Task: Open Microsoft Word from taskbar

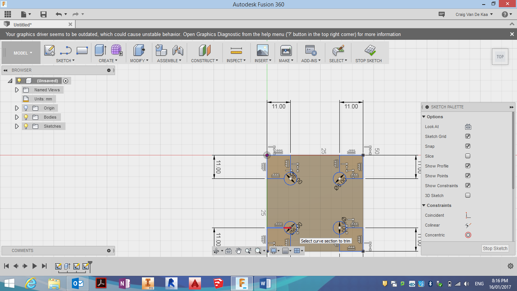Action: point(265,283)
